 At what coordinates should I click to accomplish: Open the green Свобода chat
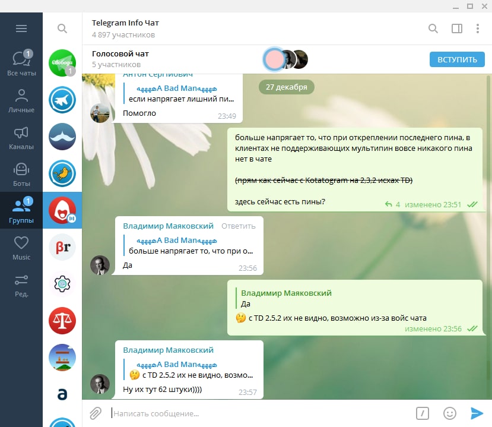tap(62, 63)
